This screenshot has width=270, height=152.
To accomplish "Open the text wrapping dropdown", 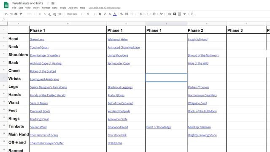I will pos(155,14).
